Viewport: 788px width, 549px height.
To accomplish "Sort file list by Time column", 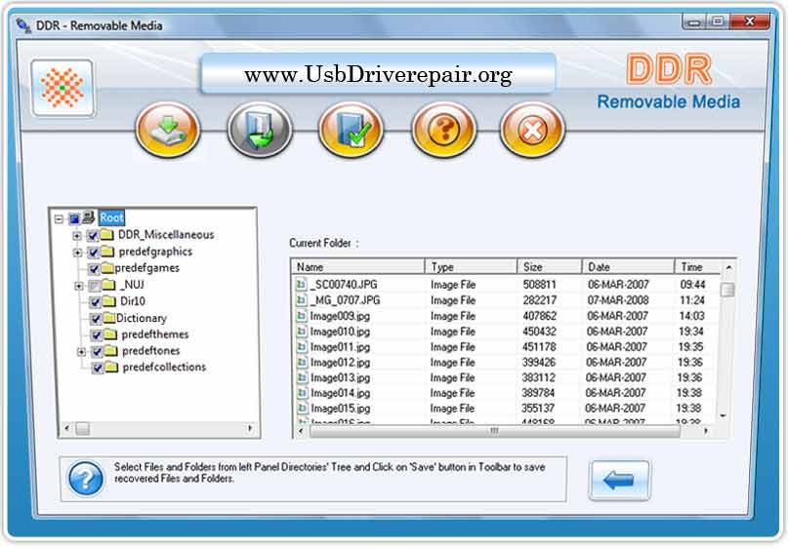I will [x=697, y=266].
